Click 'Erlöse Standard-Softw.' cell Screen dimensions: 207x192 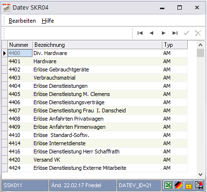pos(97,135)
